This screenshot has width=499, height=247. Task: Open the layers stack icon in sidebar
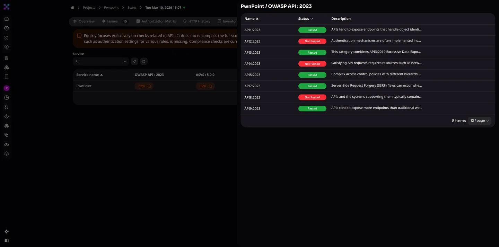pyautogui.click(x=7, y=58)
